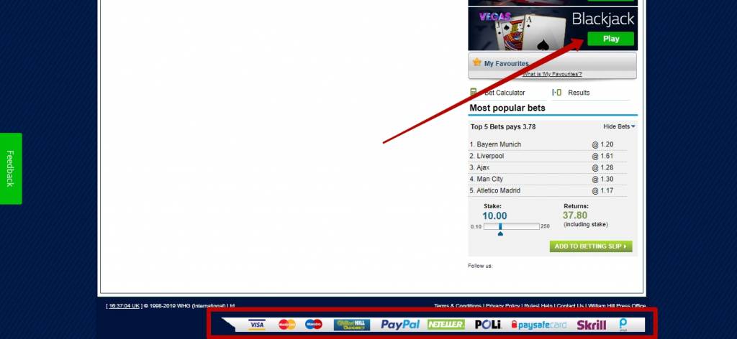The width and height of the screenshot is (737, 339).
Task: Click the Neteller payment logo
Action: click(446, 325)
